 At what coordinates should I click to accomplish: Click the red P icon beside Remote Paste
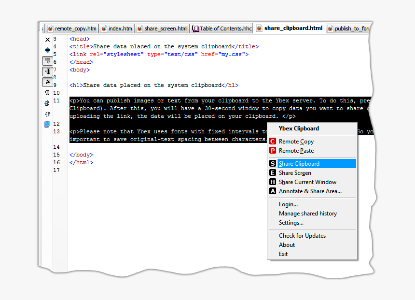tap(273, 151)
